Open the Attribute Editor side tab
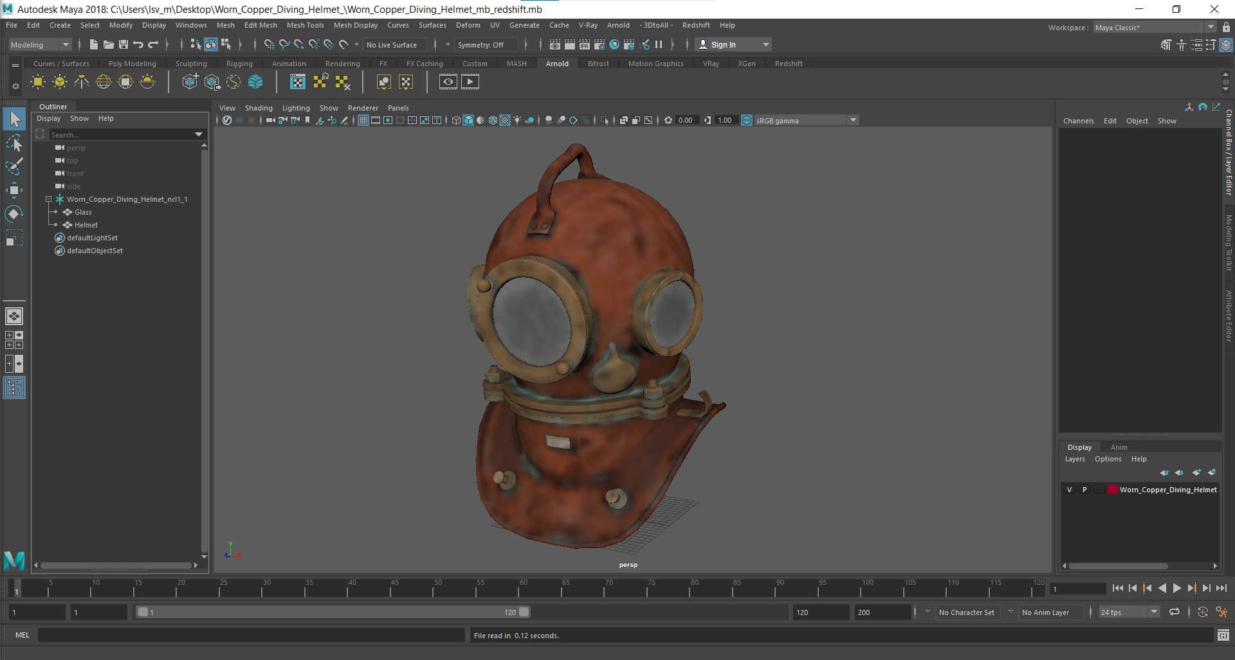 pyautogui.click(x=1228, y=316)
